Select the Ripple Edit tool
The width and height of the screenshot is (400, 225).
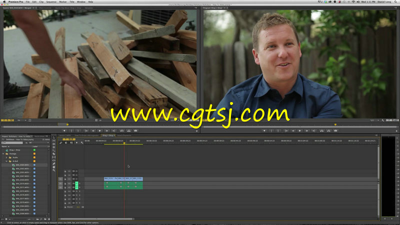[x=54, y=144]
